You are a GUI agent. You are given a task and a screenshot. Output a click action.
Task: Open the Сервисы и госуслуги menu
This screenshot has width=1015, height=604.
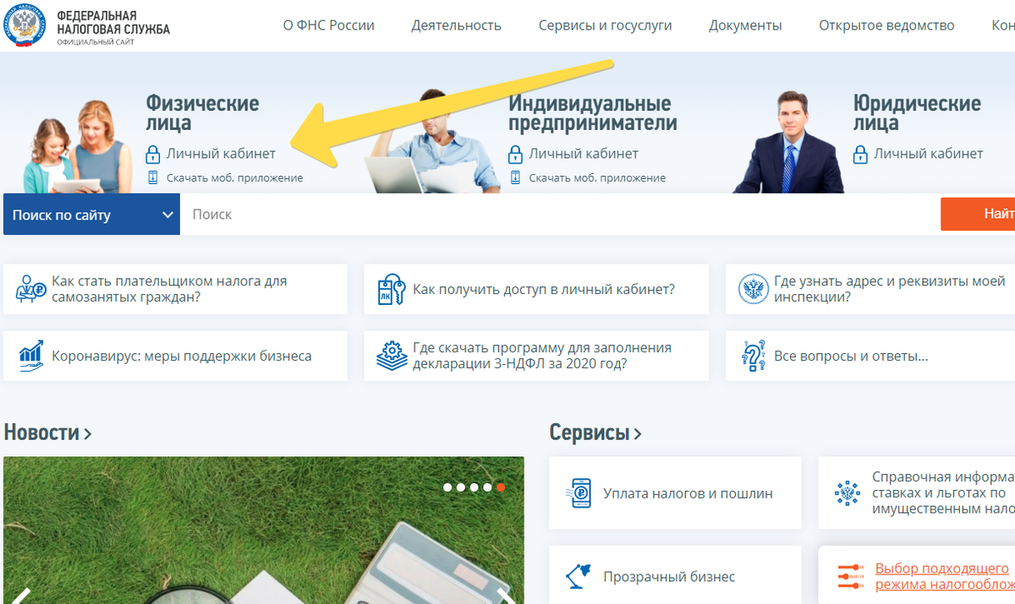pyautogui.click(x=604, y=25)
